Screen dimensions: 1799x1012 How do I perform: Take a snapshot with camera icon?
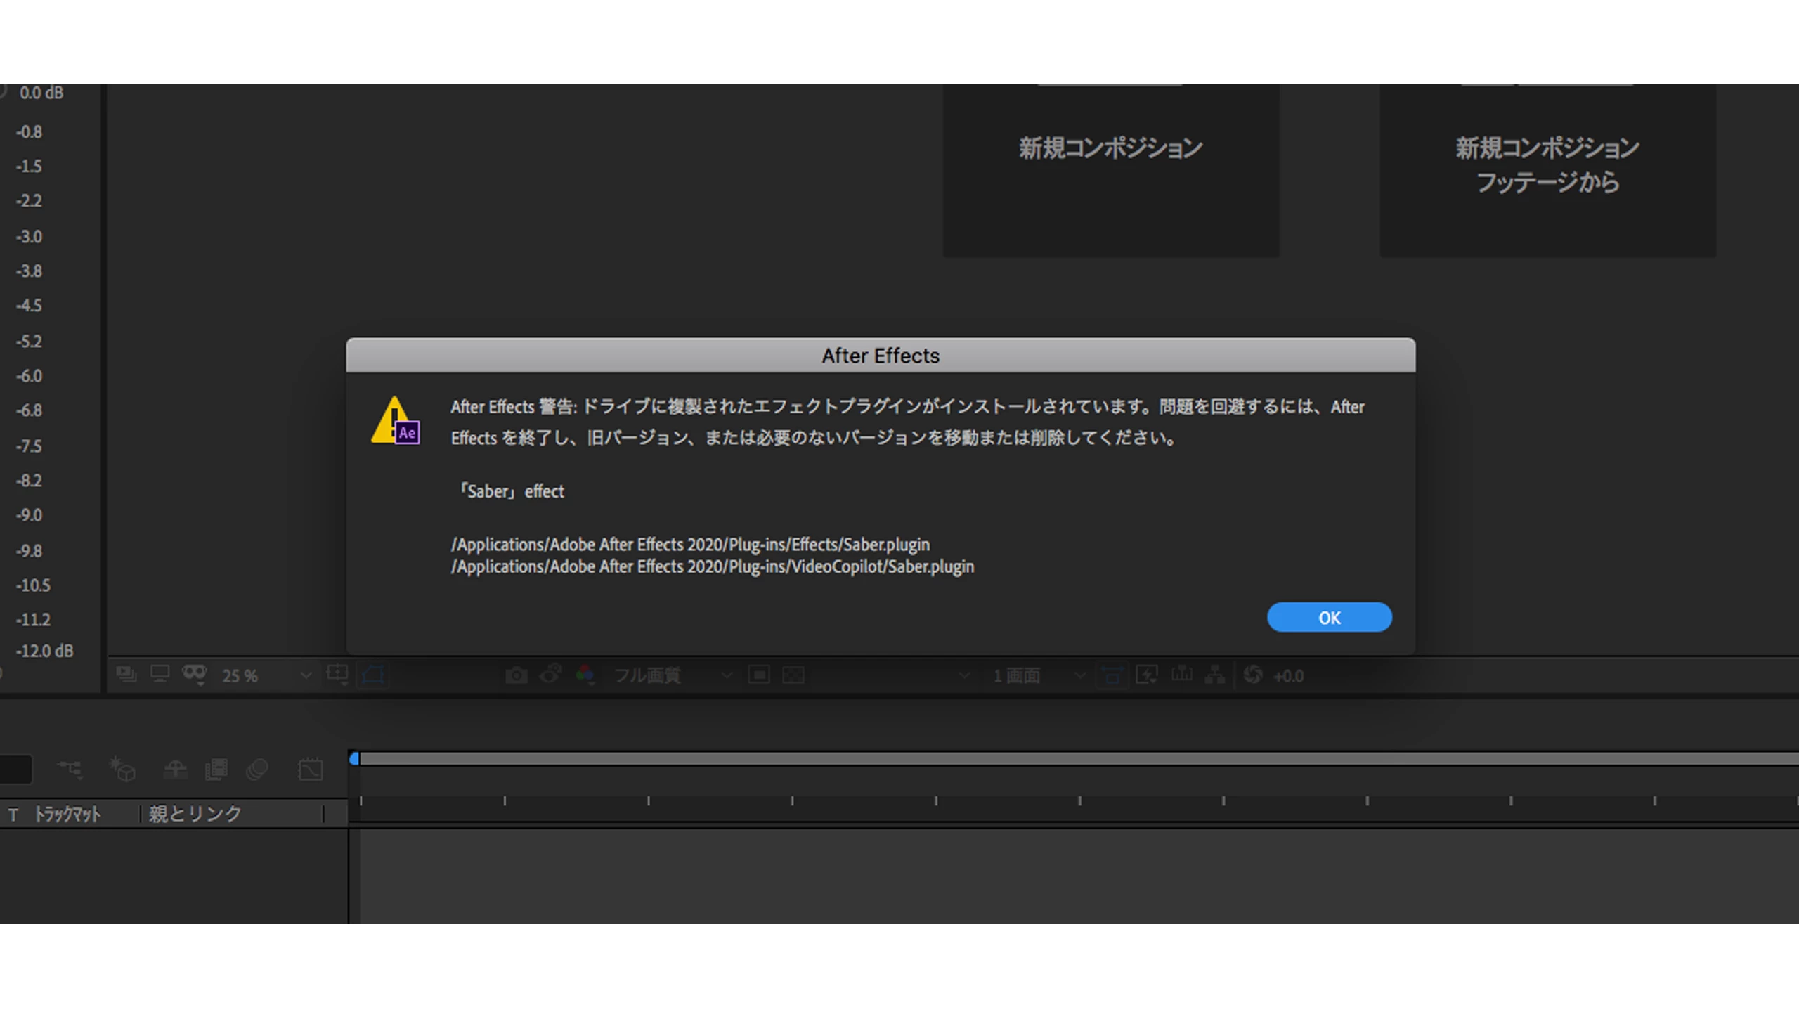click(516, 675)
